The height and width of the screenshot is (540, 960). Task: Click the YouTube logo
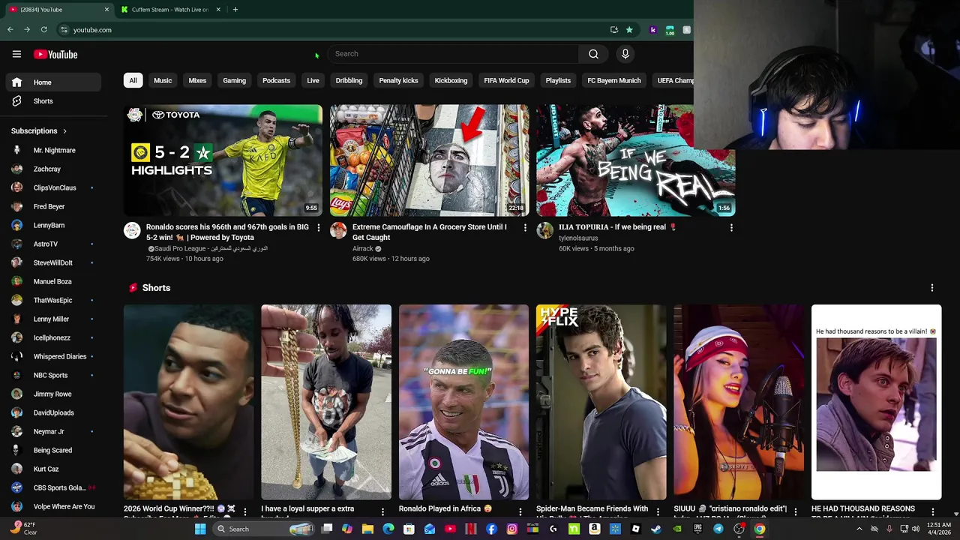point(55,54)
